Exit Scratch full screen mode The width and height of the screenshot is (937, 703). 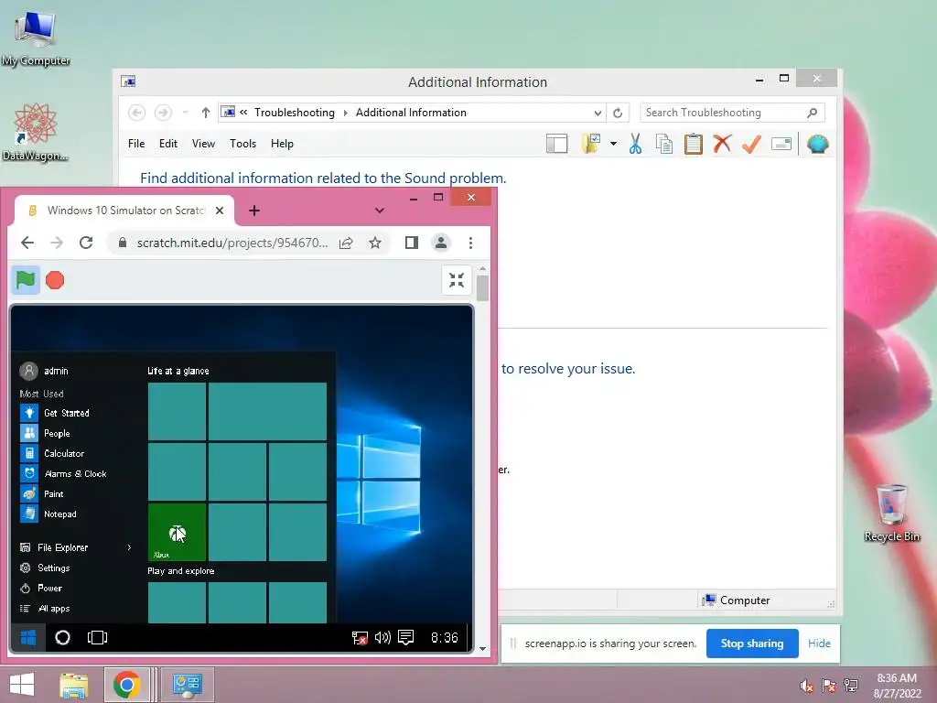tap(457, 280)
